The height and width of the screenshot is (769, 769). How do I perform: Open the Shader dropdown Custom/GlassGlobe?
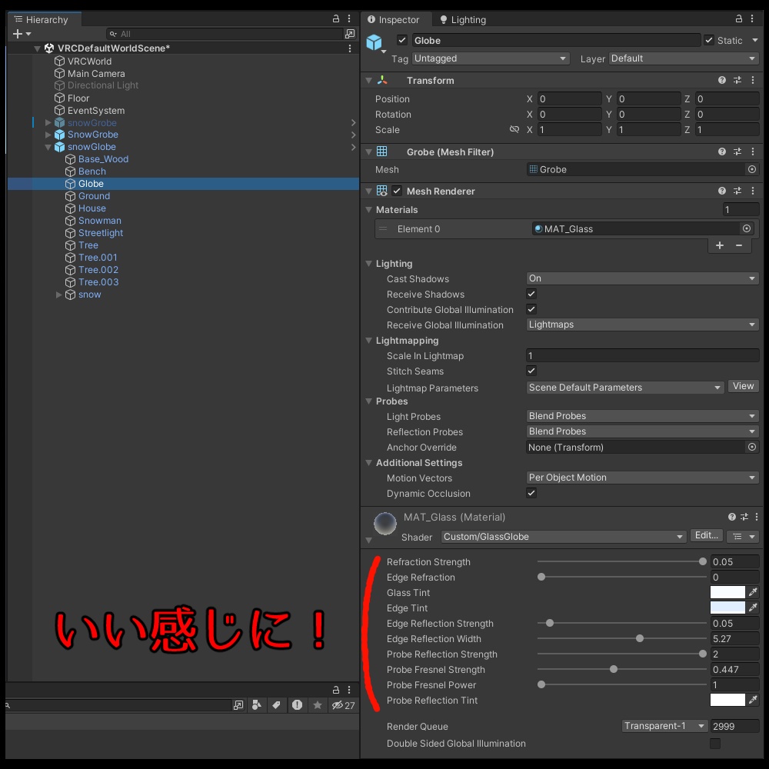pos(564,537)
